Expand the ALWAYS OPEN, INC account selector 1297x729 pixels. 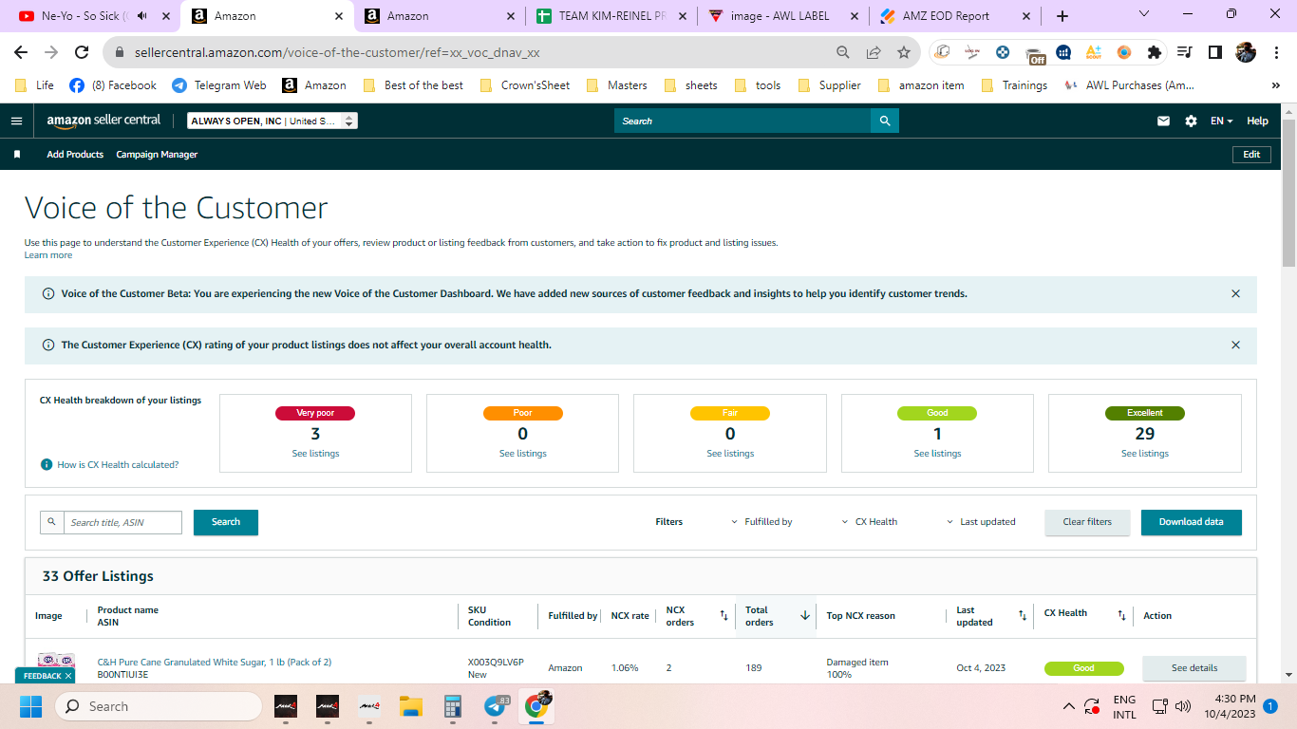coord(273,121)
